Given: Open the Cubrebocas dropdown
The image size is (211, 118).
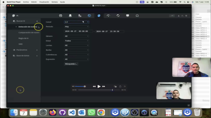Looking at the screenshot, I should click(76, 55).
